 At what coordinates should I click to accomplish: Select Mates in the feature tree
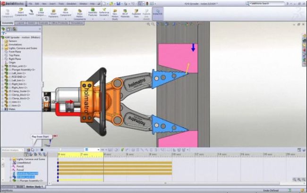pos(12,109)
